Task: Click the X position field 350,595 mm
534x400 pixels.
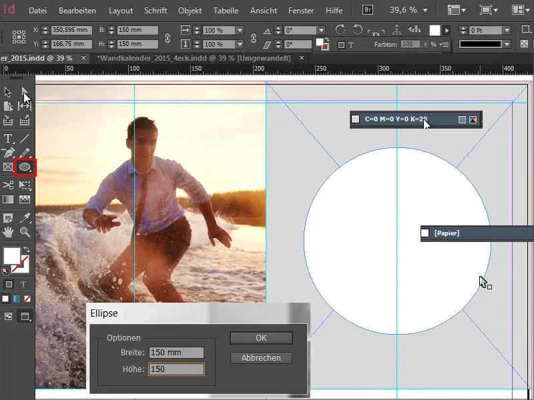Action: point(71,30)
